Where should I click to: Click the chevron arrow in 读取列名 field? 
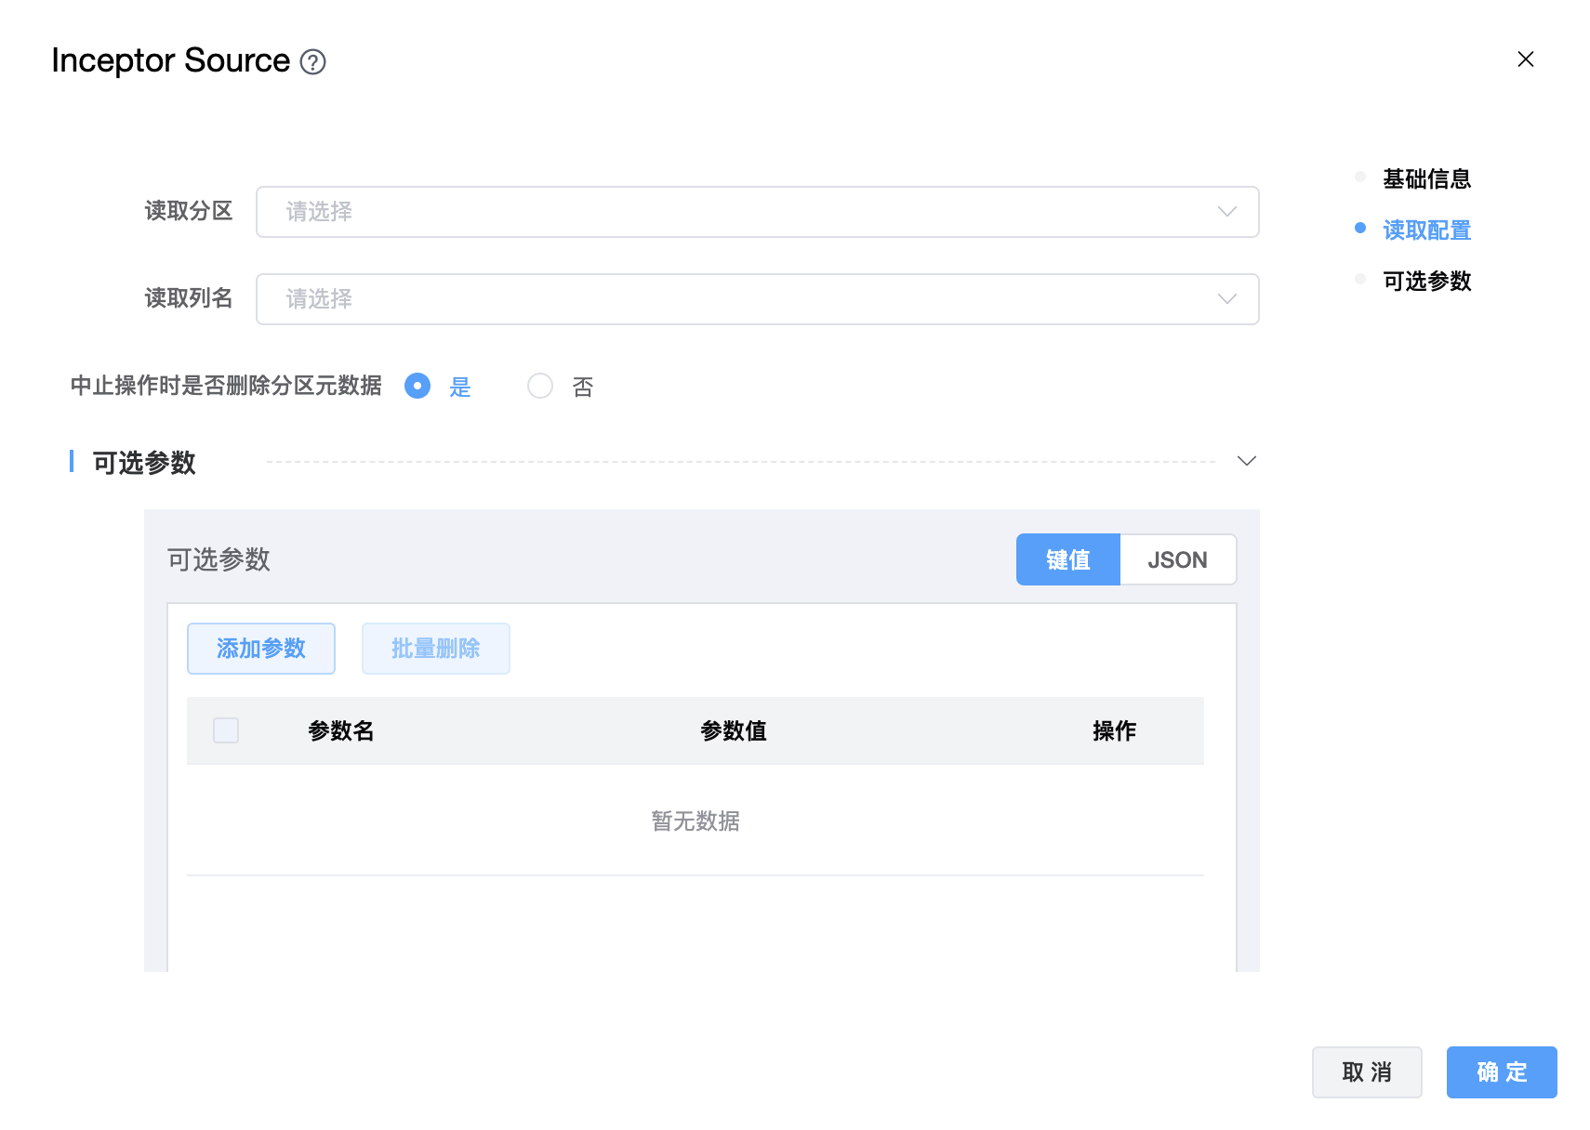(x=1226, y=299)
